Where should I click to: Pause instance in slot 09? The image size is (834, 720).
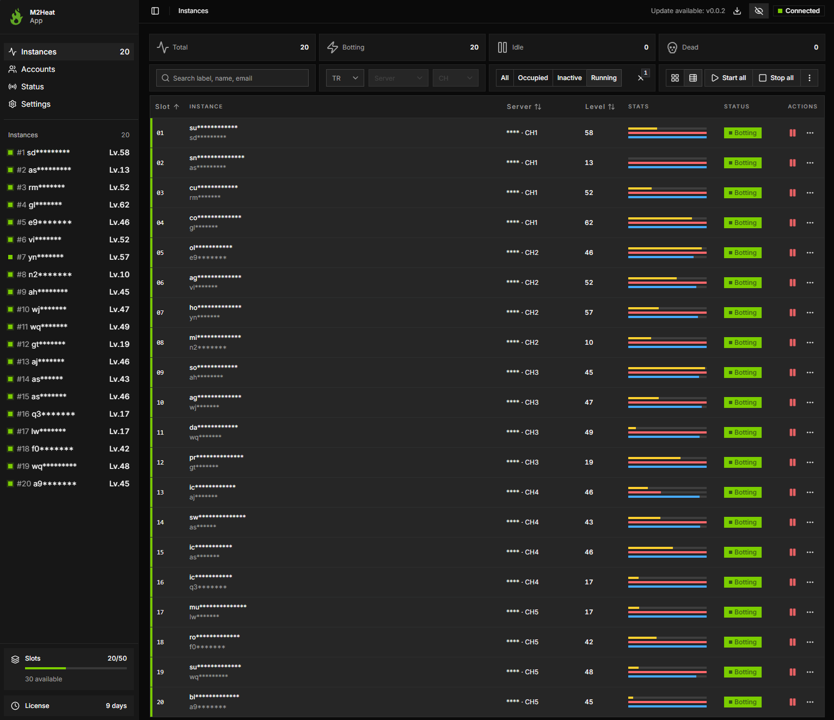(793, 373)
